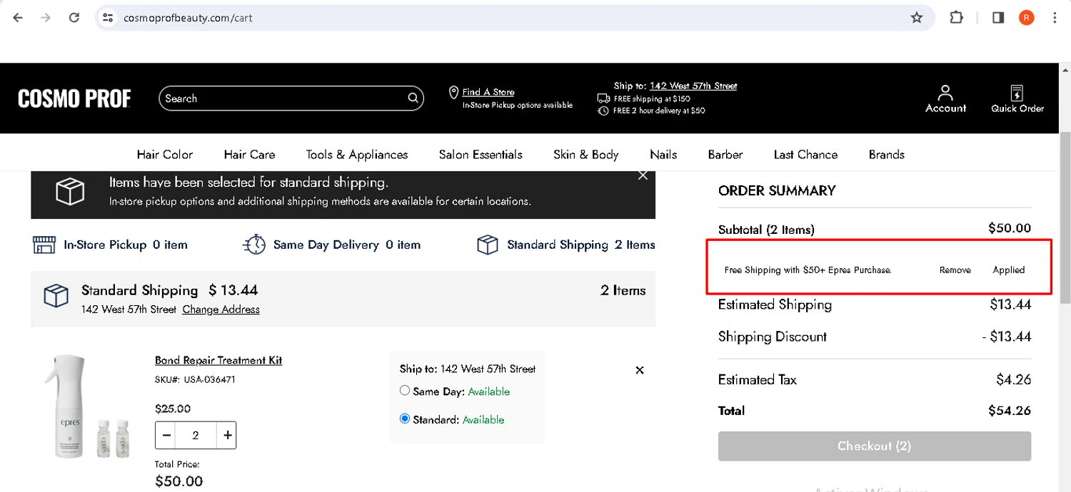Select the Same Day Delivery 0 item tab
The image size is (1071, 492).
[331, 245]
